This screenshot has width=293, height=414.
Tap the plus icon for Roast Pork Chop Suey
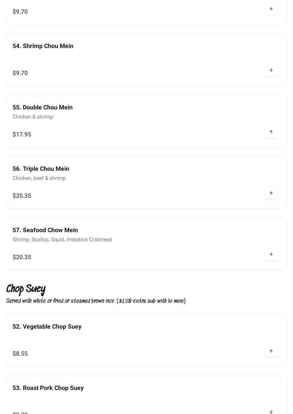pyautogui.click(x=271, y=411)
